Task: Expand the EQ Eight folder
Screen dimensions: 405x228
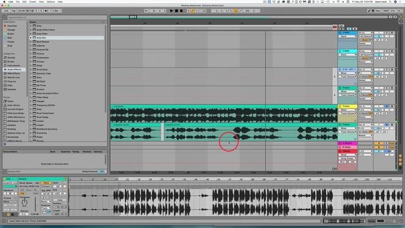Action: coord(31,82)
